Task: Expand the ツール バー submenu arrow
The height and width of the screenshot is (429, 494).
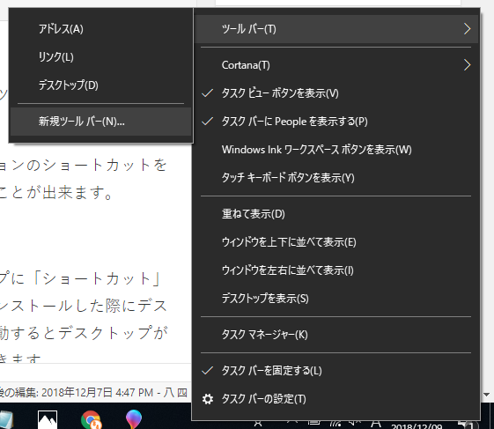Action: [x=467, y=29]
